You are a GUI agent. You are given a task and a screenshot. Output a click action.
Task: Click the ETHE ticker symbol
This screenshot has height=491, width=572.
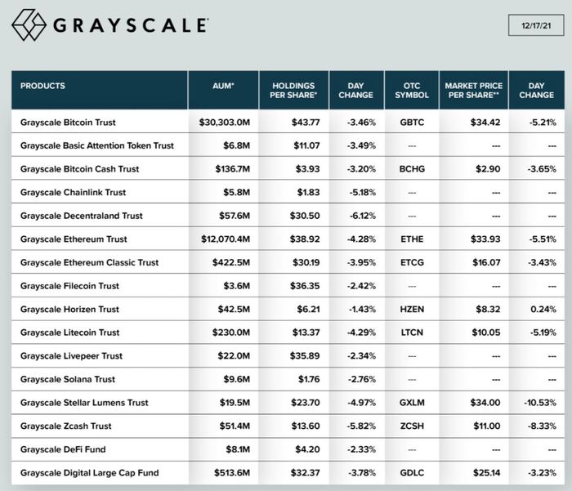click(411, 239)
